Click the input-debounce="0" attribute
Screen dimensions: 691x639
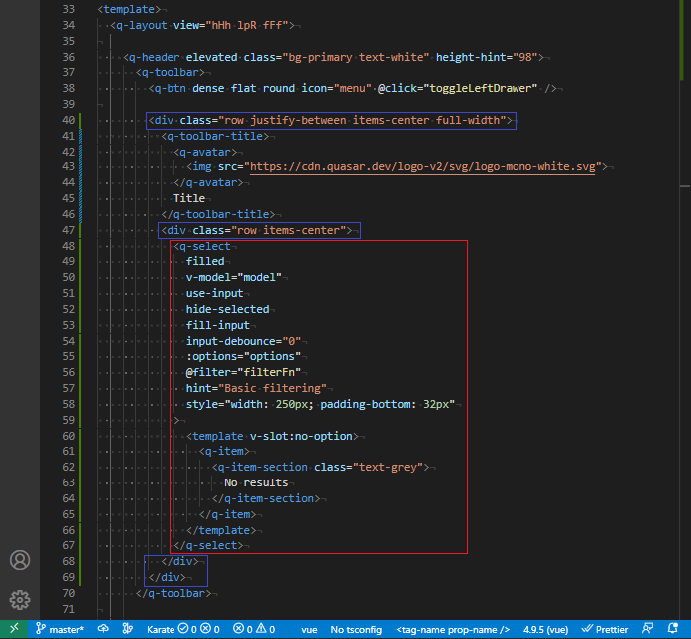click(x=243, y=341)
